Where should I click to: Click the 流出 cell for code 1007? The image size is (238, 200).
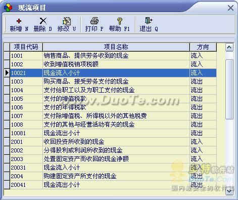point(203,116)
